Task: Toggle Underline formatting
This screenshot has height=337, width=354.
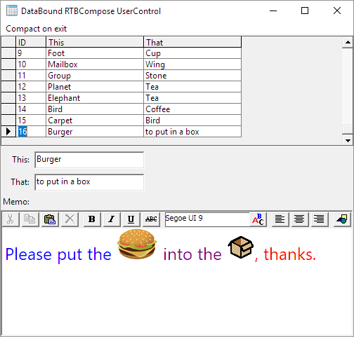Action: pos(131,219)
